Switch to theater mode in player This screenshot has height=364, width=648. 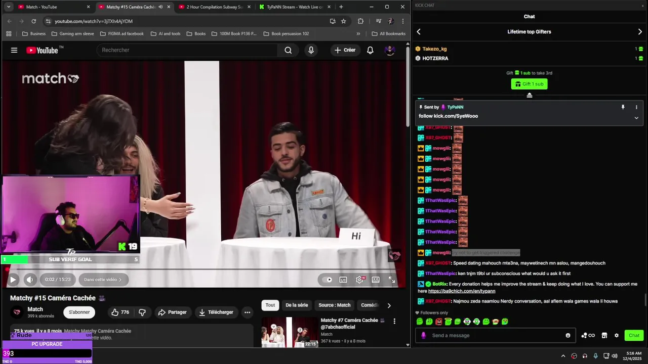click(x=376, y=280)
